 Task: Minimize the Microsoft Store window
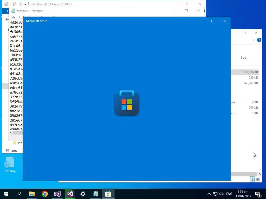(x=201, y=21)
